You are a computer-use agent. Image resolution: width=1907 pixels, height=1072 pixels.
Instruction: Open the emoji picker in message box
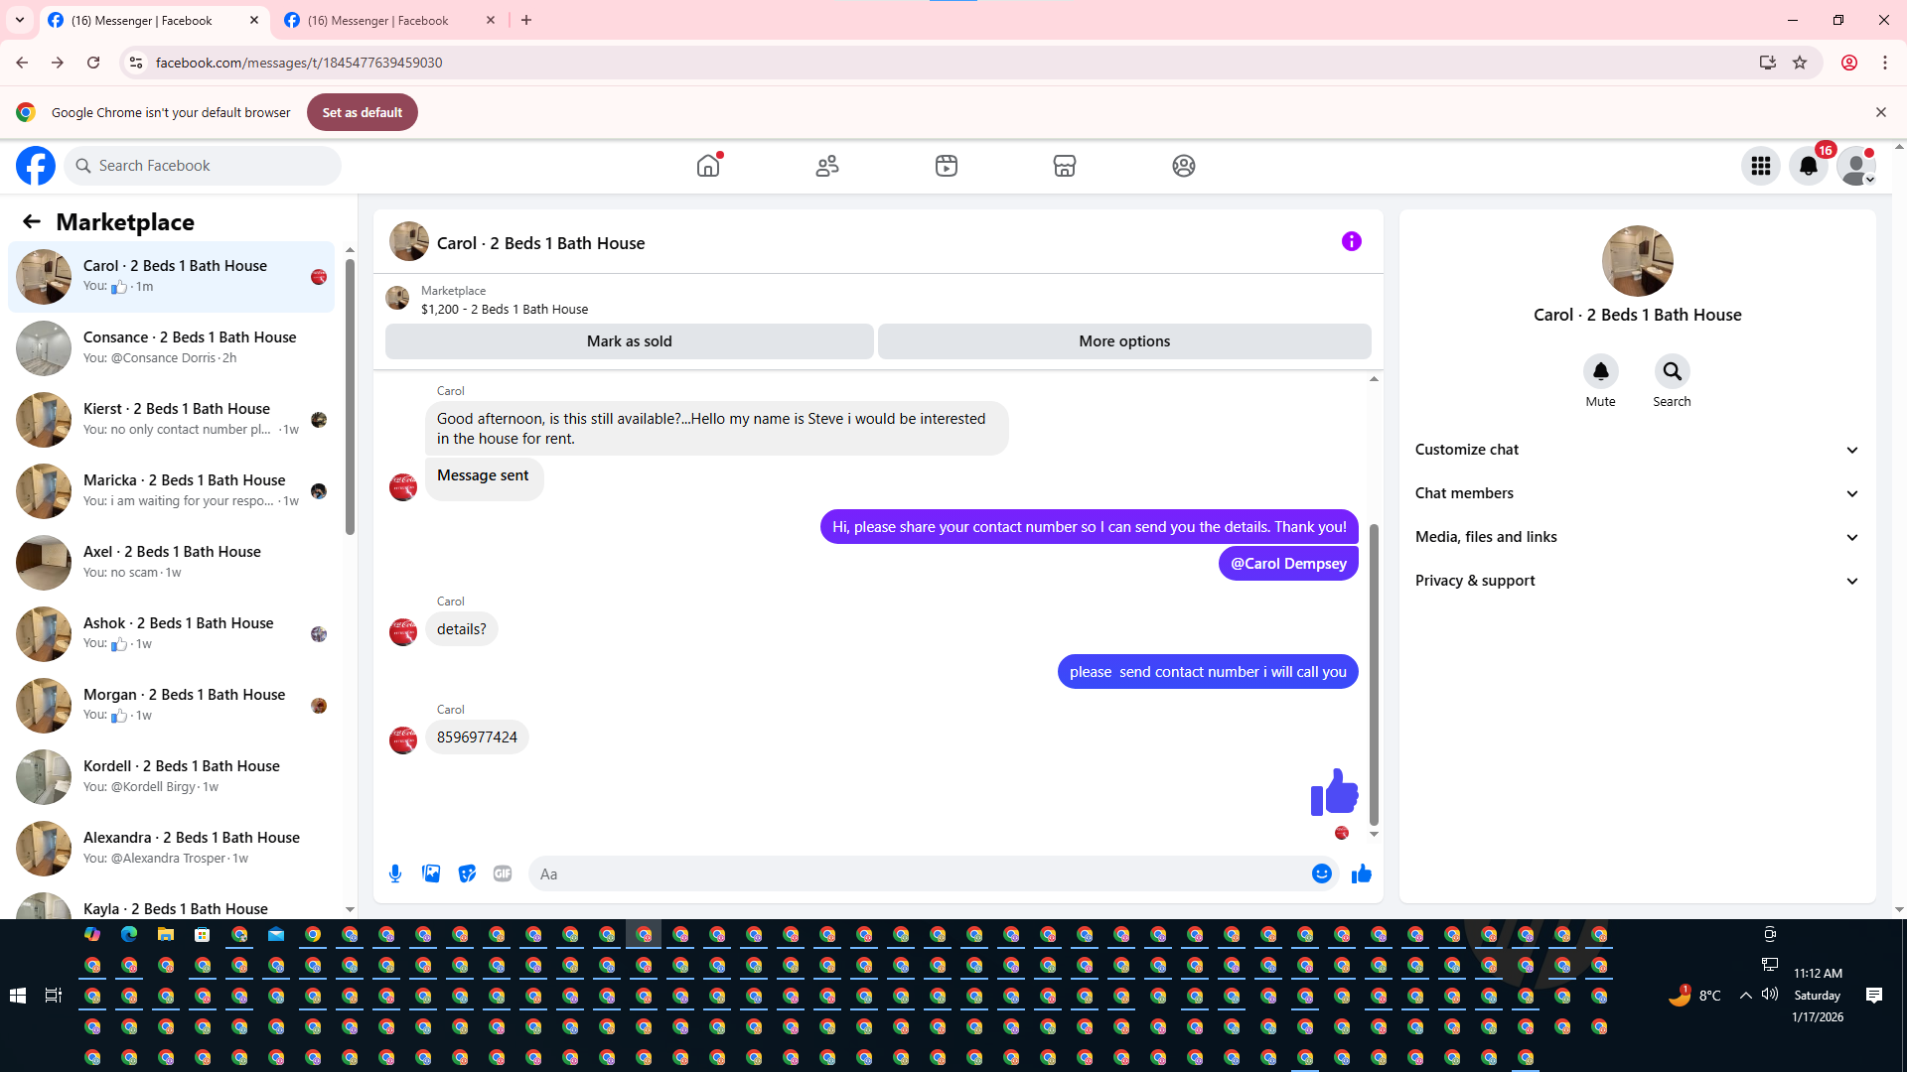[x=1321, y=873]
